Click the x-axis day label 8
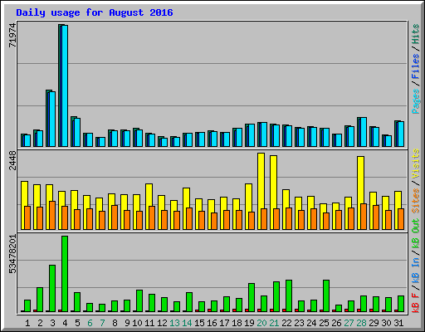 coord(115,323)
